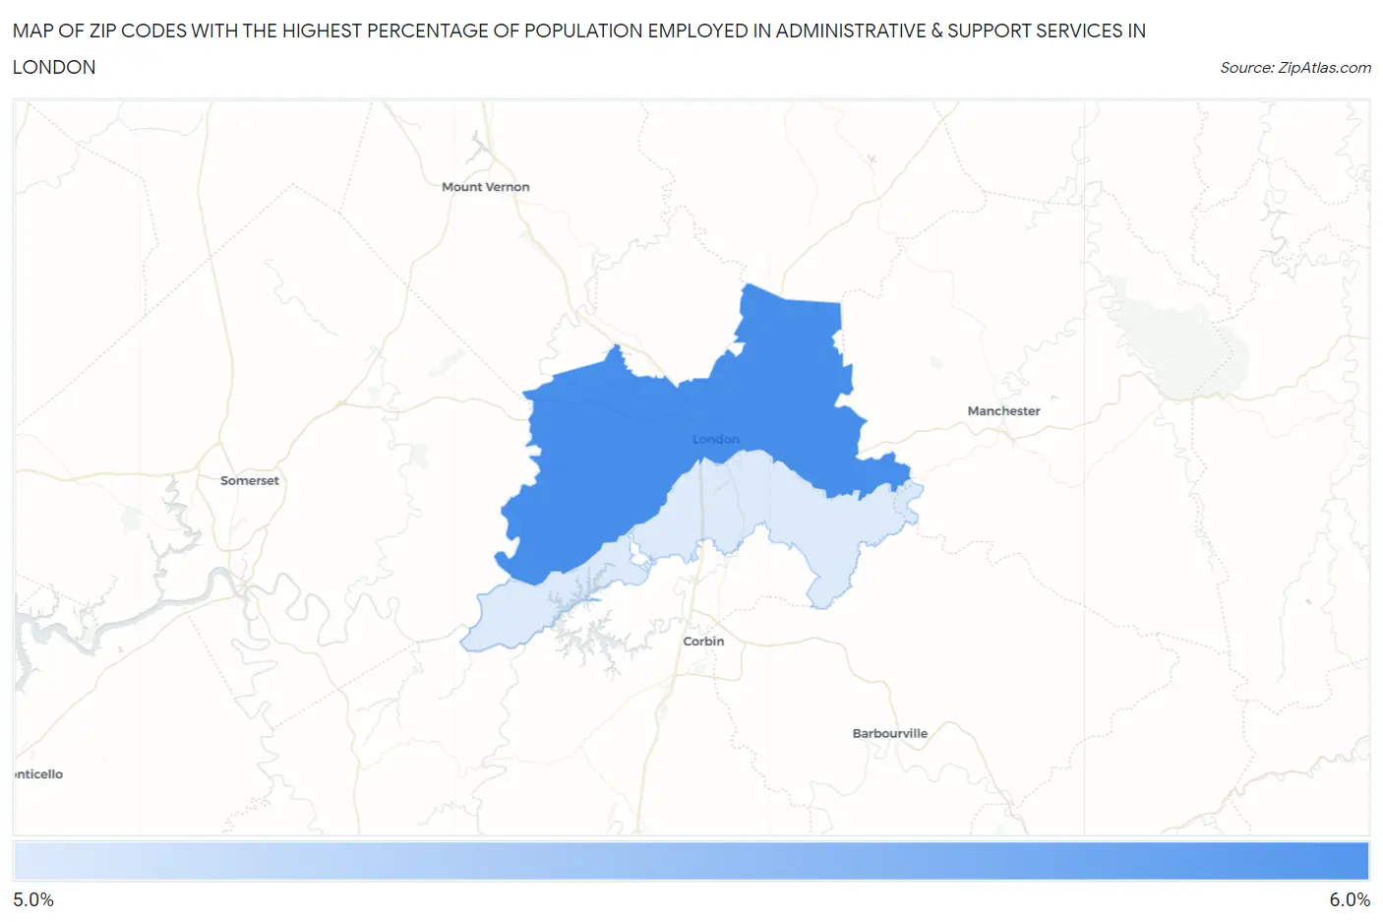
Task: Click the Somerset city label
Action: 249,480
